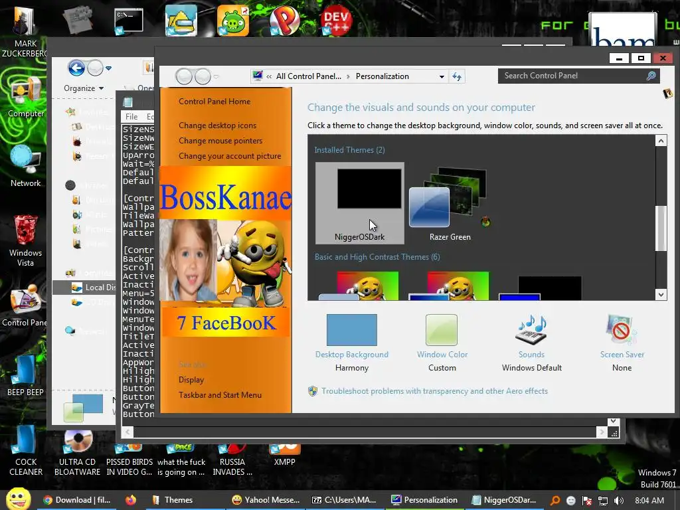The height and width of the screenshot is (510, 680).
Task: Launch the DEV C++ desktop shortcut
Action: coord(337,21)
